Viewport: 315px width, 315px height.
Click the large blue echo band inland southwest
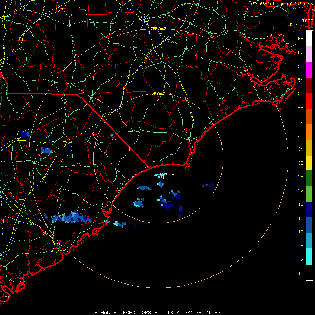71,218
